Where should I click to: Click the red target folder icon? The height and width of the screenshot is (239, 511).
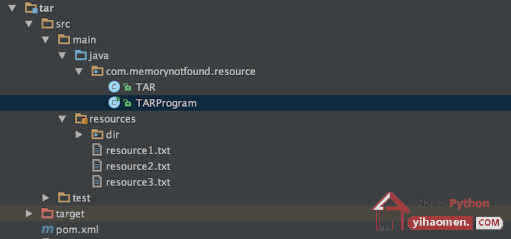click(x=47, y=214)
